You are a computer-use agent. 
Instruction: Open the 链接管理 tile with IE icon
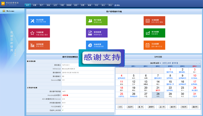97,45
